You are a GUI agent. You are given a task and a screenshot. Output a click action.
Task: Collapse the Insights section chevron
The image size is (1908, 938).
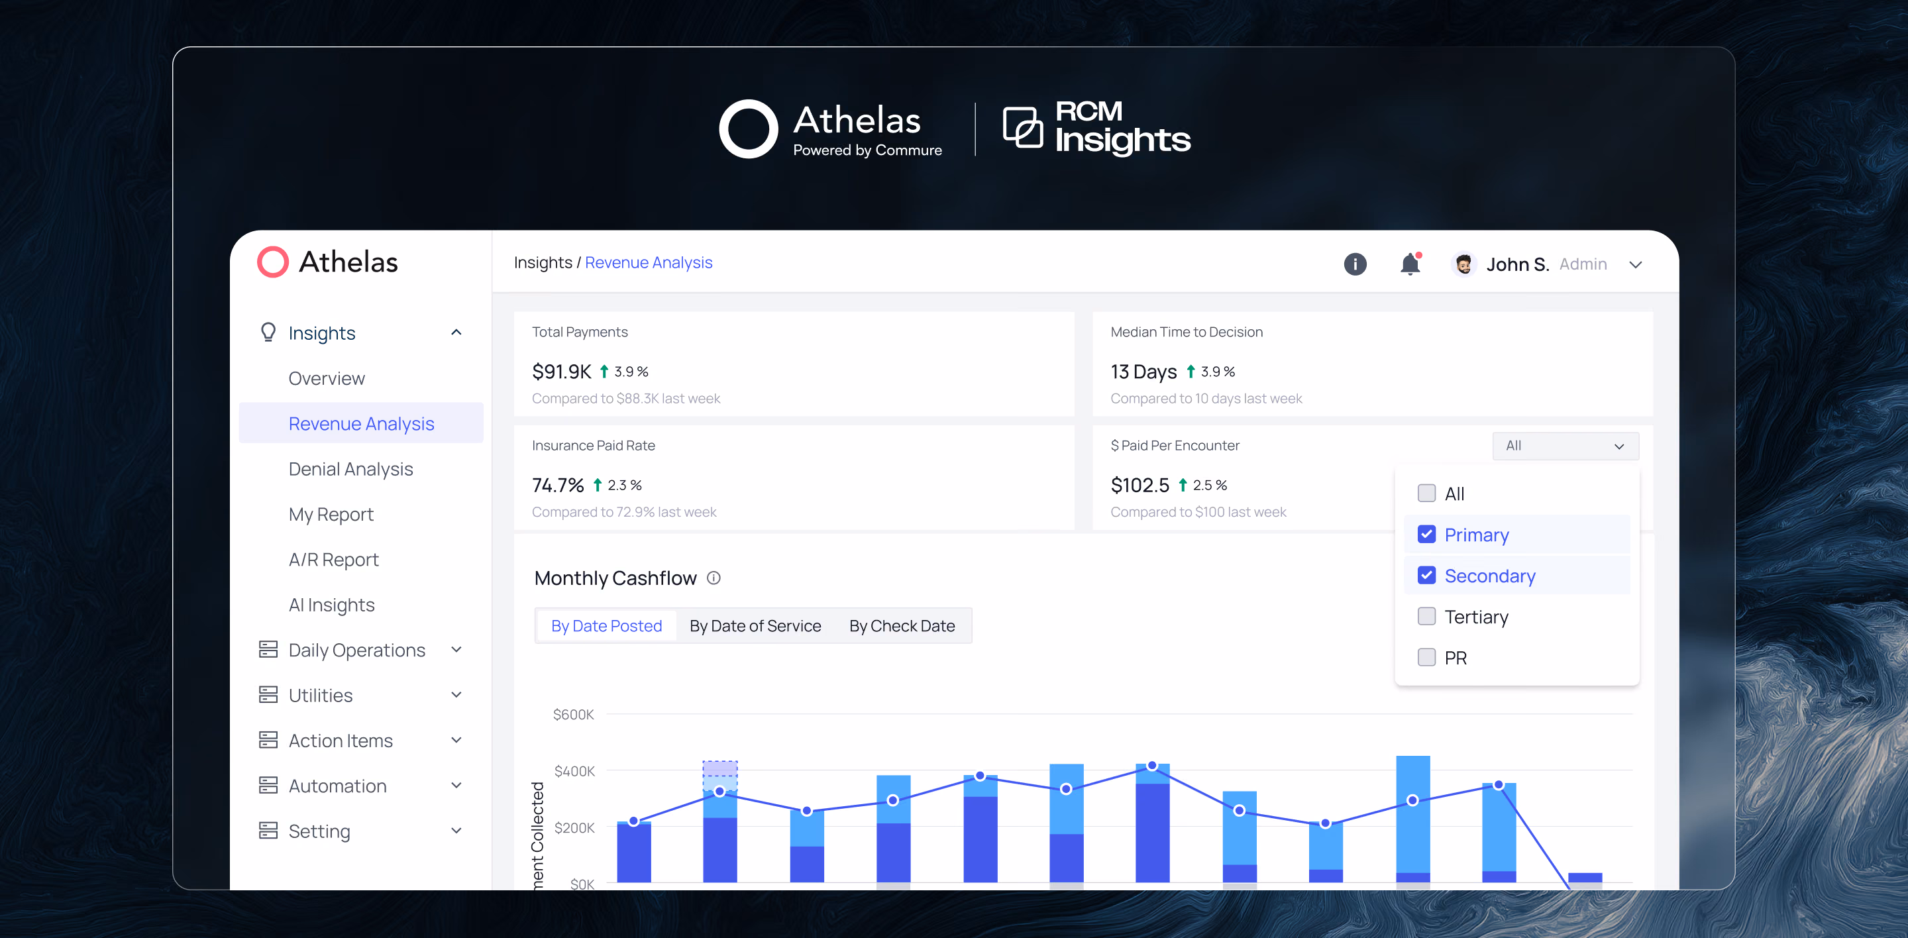click(x=456, y=333)
